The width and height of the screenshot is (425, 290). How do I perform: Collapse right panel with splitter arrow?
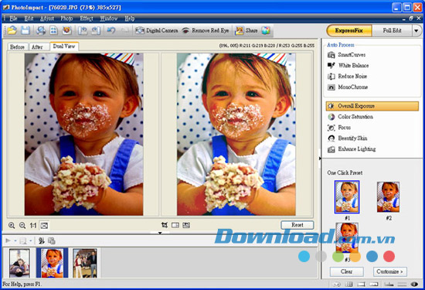[320, 159]
